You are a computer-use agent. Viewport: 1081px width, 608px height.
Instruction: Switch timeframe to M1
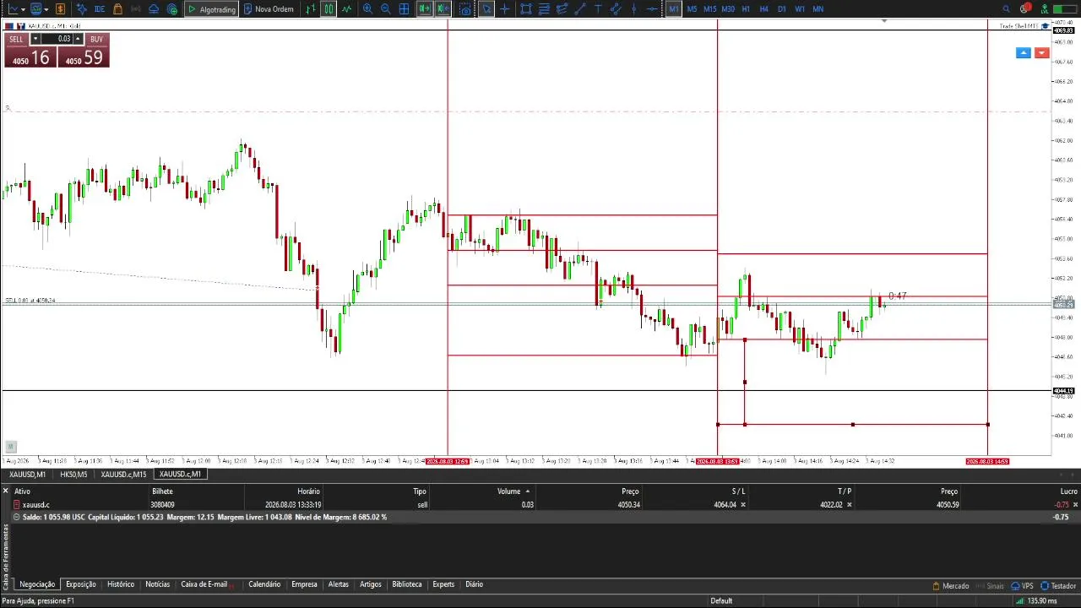click(x=673, y=8)
